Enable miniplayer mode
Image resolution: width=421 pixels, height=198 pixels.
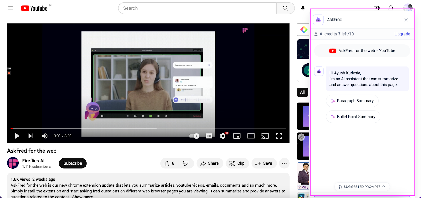tap(237, 136)
